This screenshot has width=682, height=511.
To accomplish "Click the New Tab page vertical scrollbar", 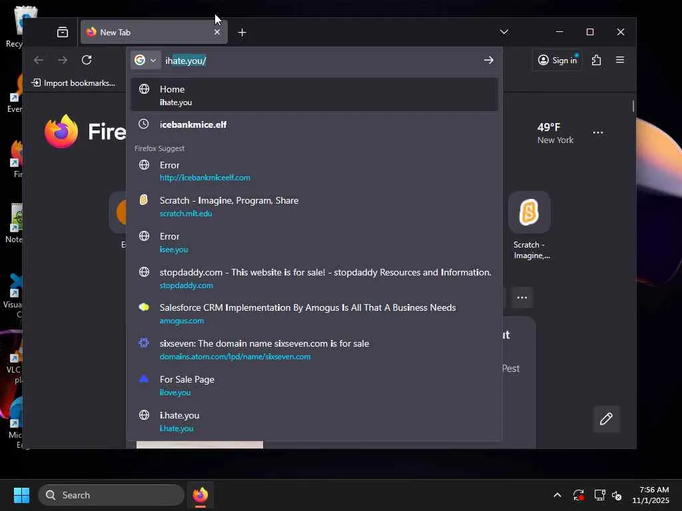I will [633, 106].
